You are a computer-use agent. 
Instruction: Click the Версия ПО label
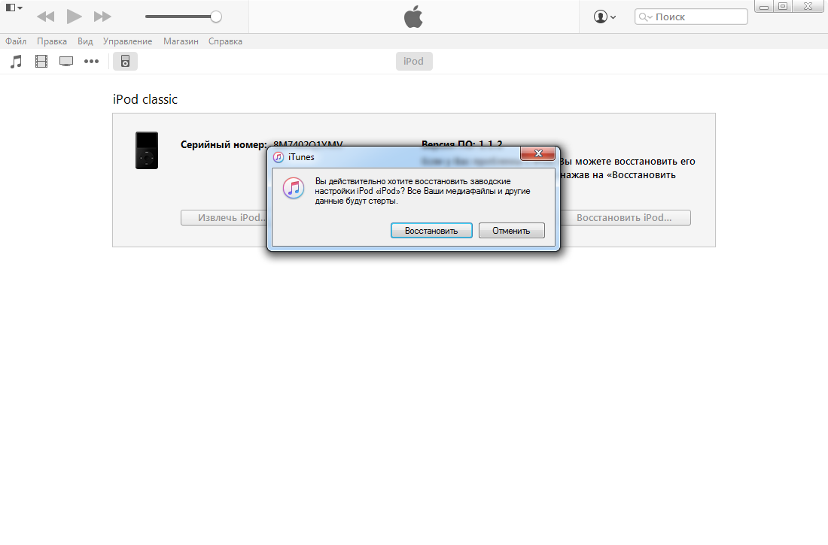coord(449,144)
